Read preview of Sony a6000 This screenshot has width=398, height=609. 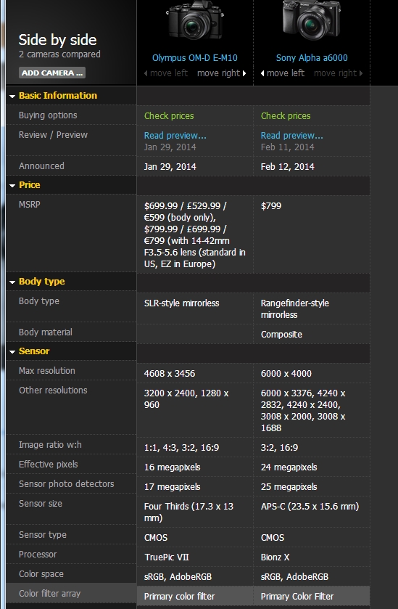pos(291,135)
